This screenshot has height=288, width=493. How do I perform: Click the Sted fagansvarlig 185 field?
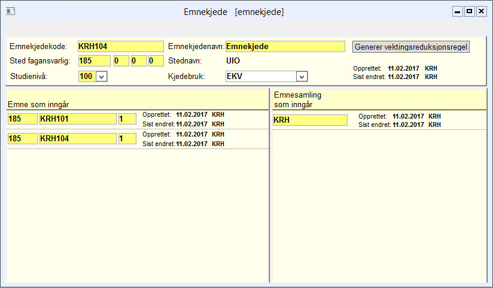coord(95,60)
